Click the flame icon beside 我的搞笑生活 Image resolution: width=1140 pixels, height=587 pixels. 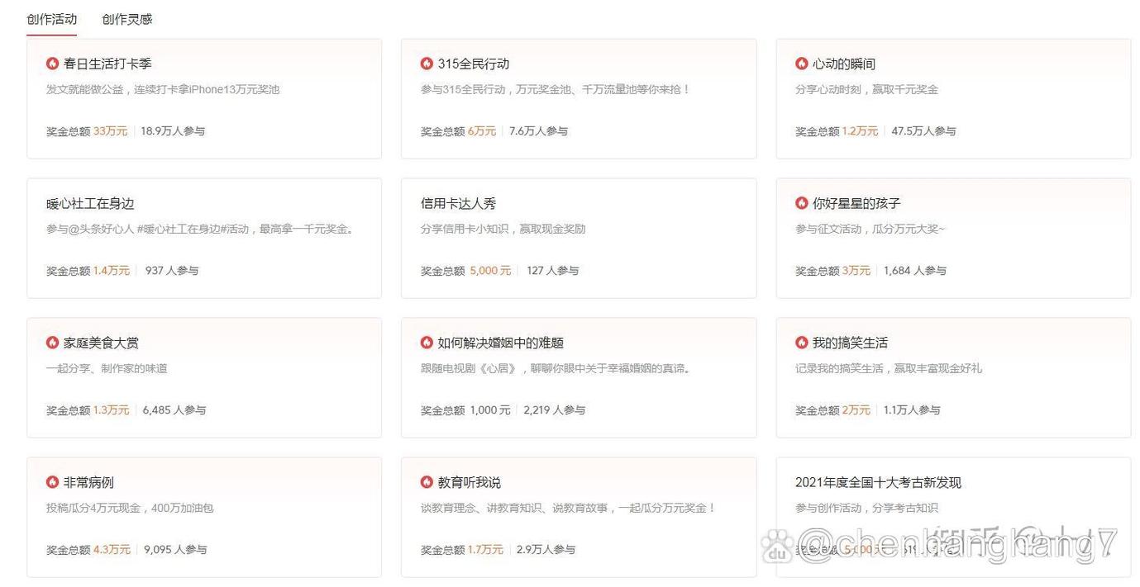pyautogui.click(x=802, y=343)
